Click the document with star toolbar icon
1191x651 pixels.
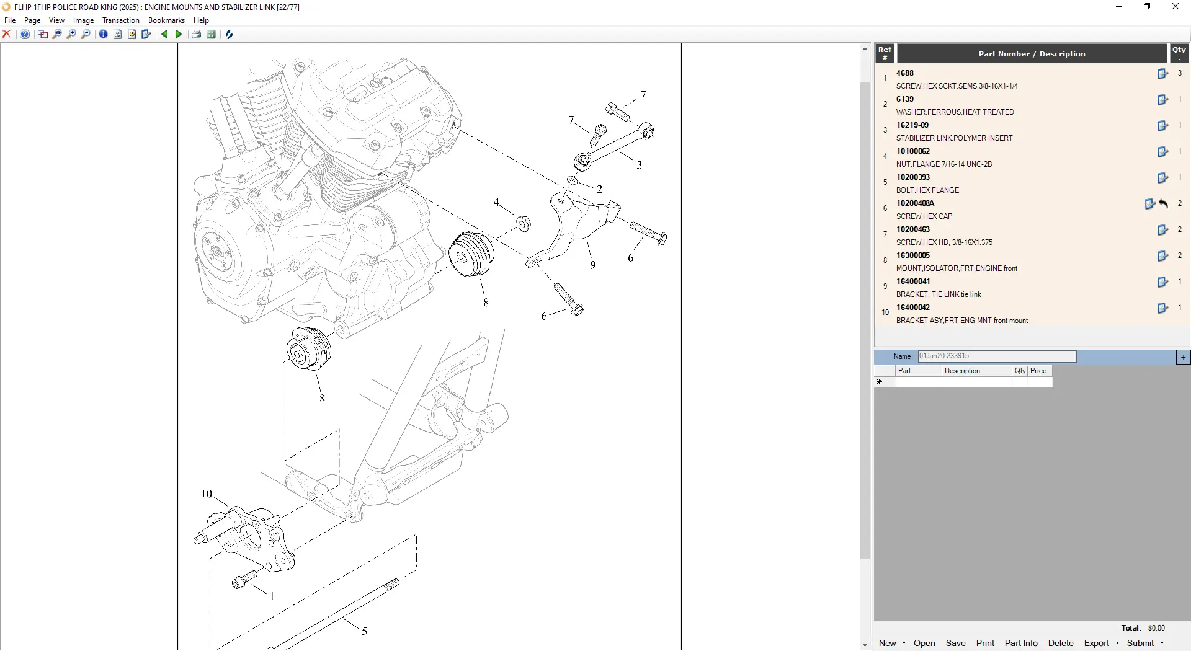pos(132,35)
